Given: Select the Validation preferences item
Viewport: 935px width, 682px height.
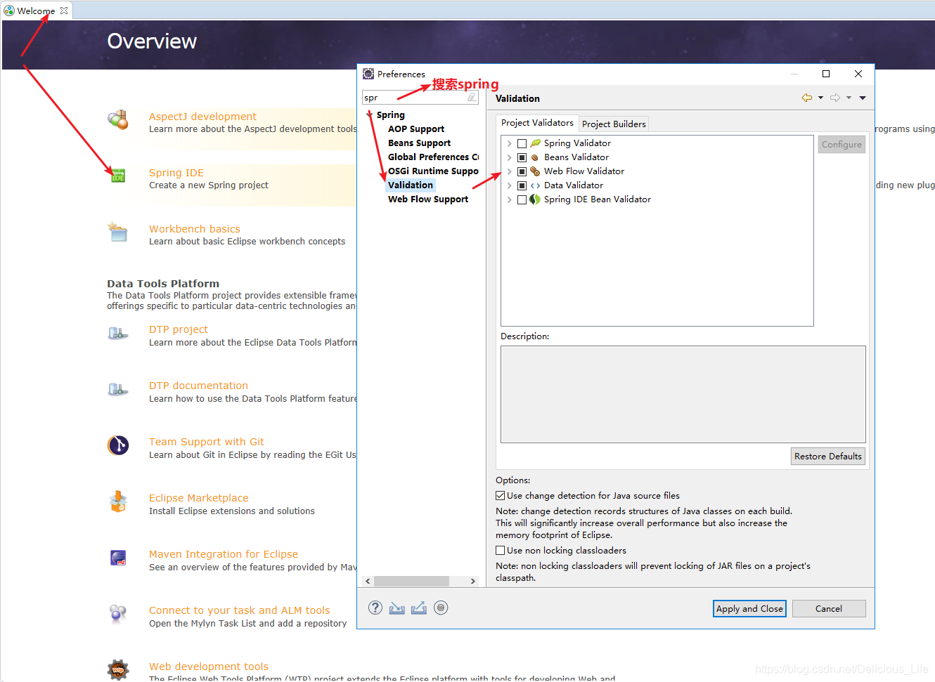Looking at the screenshot, I should tap(411, 185).
